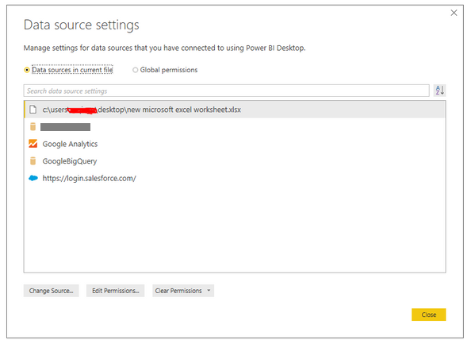Focus the Search data source settings field

pyautogui.click(x=227, y=91)
